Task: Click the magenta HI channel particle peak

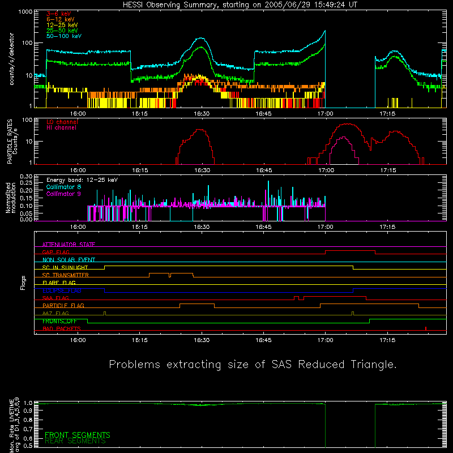Action: pyautogui.click(x=343, y=137)
